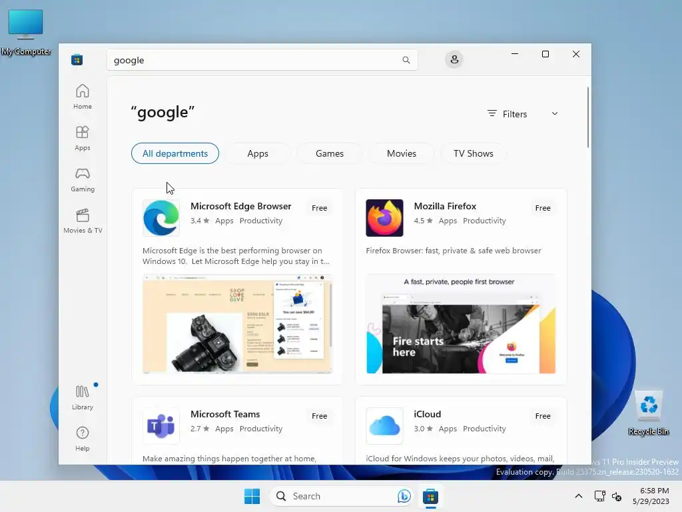Open the Help page in sidebar
This screenshot has width=682, height=512.
pos(82,439)
